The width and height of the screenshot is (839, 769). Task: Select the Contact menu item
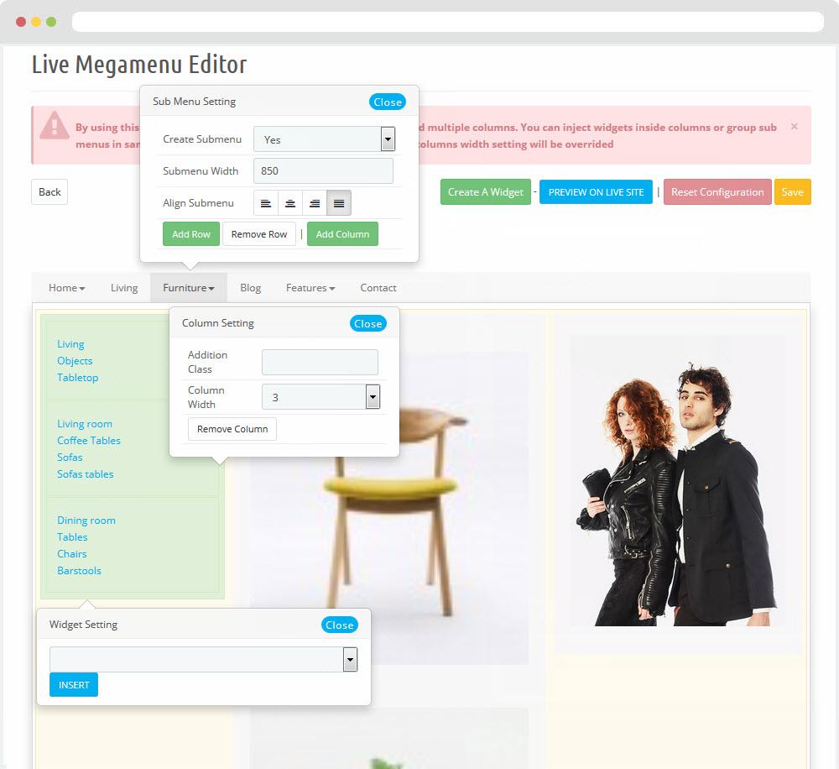[378, 288]
